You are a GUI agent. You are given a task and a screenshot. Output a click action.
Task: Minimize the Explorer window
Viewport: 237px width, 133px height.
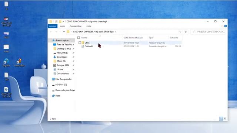point(208,21)
